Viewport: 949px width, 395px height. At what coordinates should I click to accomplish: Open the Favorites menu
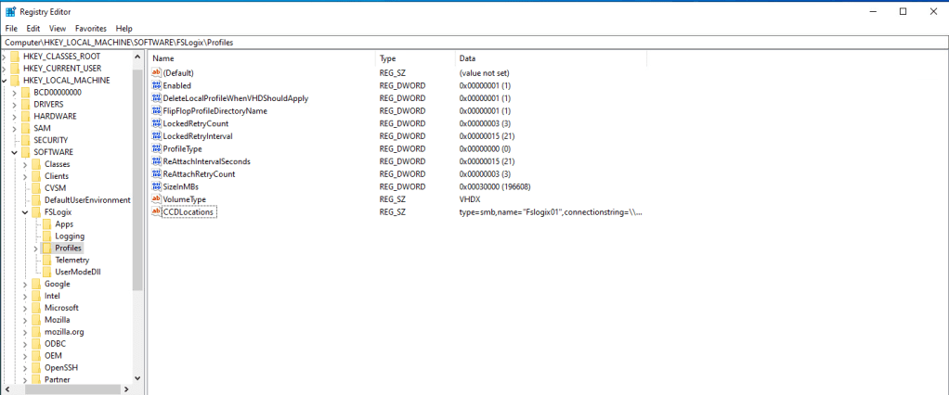(90, 29)
